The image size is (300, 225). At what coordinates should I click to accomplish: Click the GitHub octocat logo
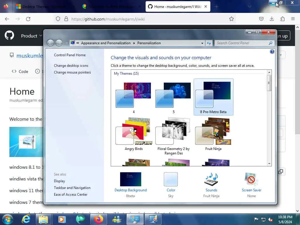point(9,35)
